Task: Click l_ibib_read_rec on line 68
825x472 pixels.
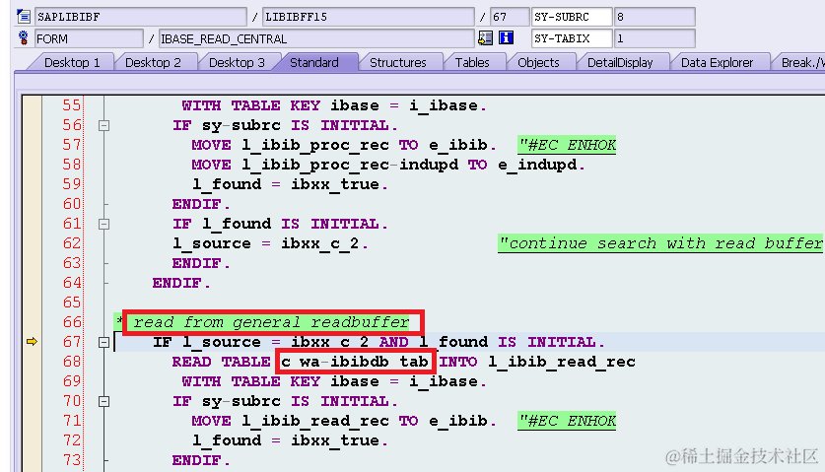Action: [562, 362]
